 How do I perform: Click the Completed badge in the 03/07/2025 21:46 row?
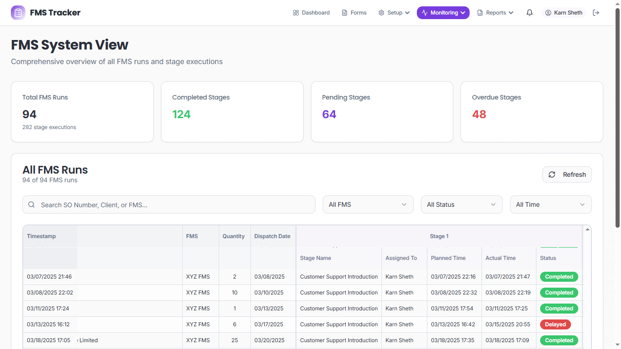coord(559,277)
